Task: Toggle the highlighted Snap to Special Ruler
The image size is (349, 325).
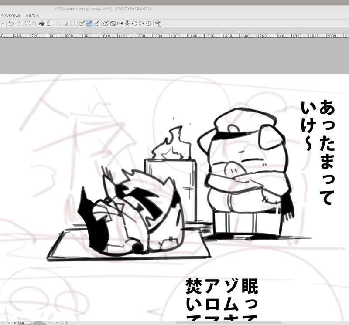Action: click(x=89, y=24)
